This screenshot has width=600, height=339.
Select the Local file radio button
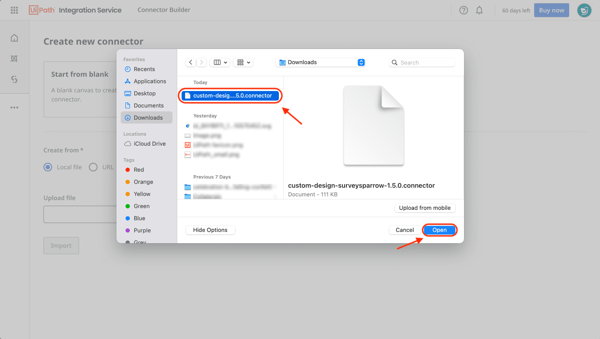pyautogui.click(x=48, y=167)
